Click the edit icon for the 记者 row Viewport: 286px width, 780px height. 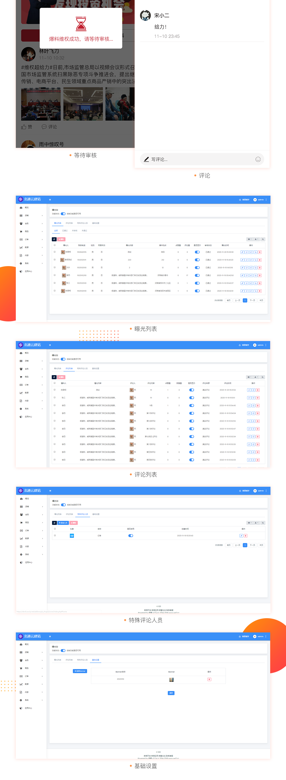[241, 536]
